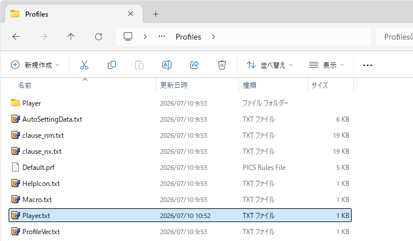Rename the selected file
Screen dimensions: 413x241
[x=167, y=65]
